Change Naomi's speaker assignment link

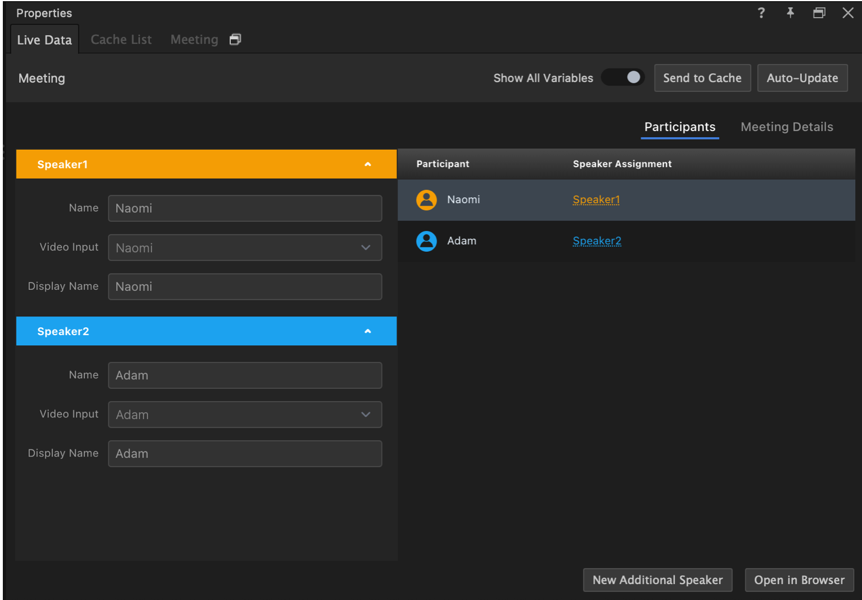pyautogui.click(x=596, y=199)
